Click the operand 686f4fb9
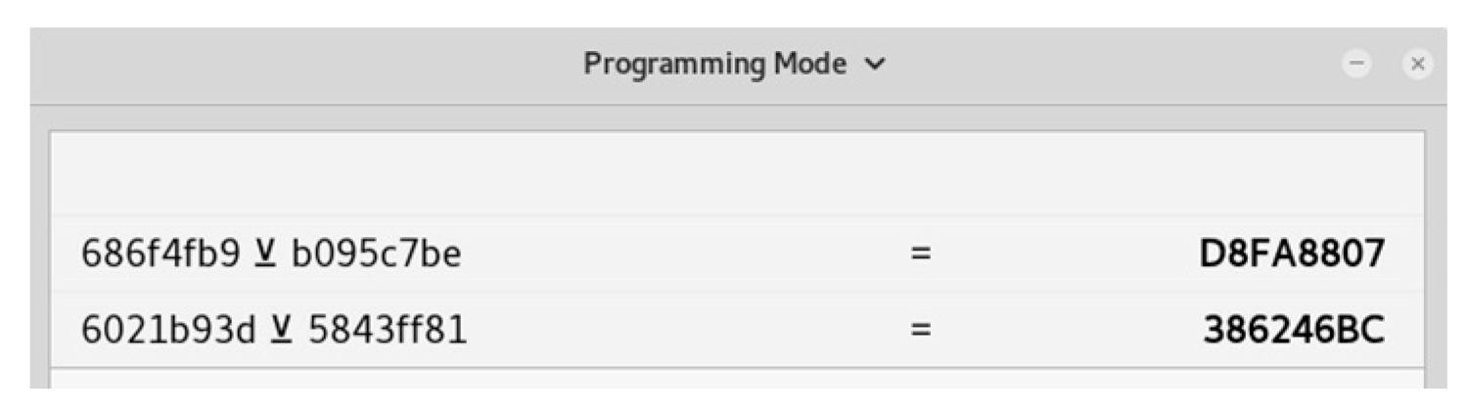1468x414 pixels. coord(161,254)
